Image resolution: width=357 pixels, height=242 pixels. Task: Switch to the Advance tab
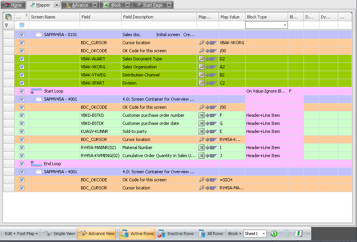click(x=80, y=5)
